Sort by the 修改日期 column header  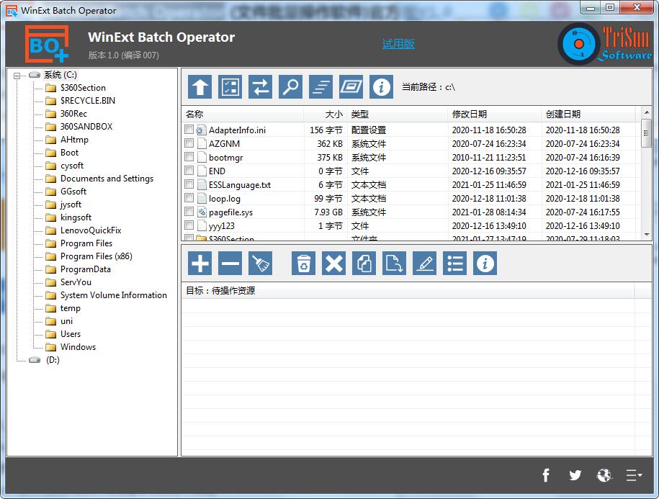pyautogui.click(x=494, y=114)
